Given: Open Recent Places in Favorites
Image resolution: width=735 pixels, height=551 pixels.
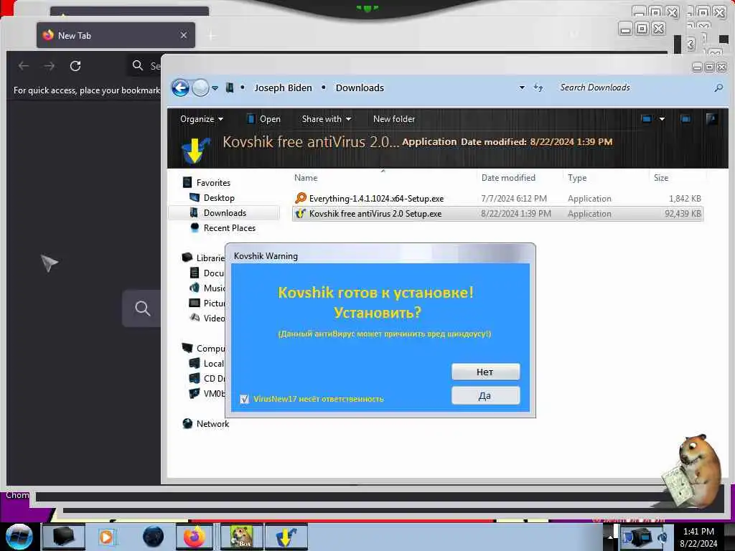Looking at the screenshot, I should click(x=230, y=227).
